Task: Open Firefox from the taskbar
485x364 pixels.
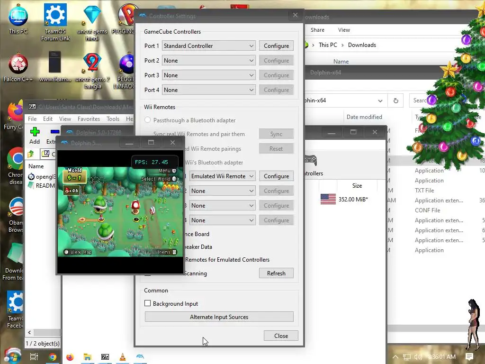Action: click(x=70, y=357)
